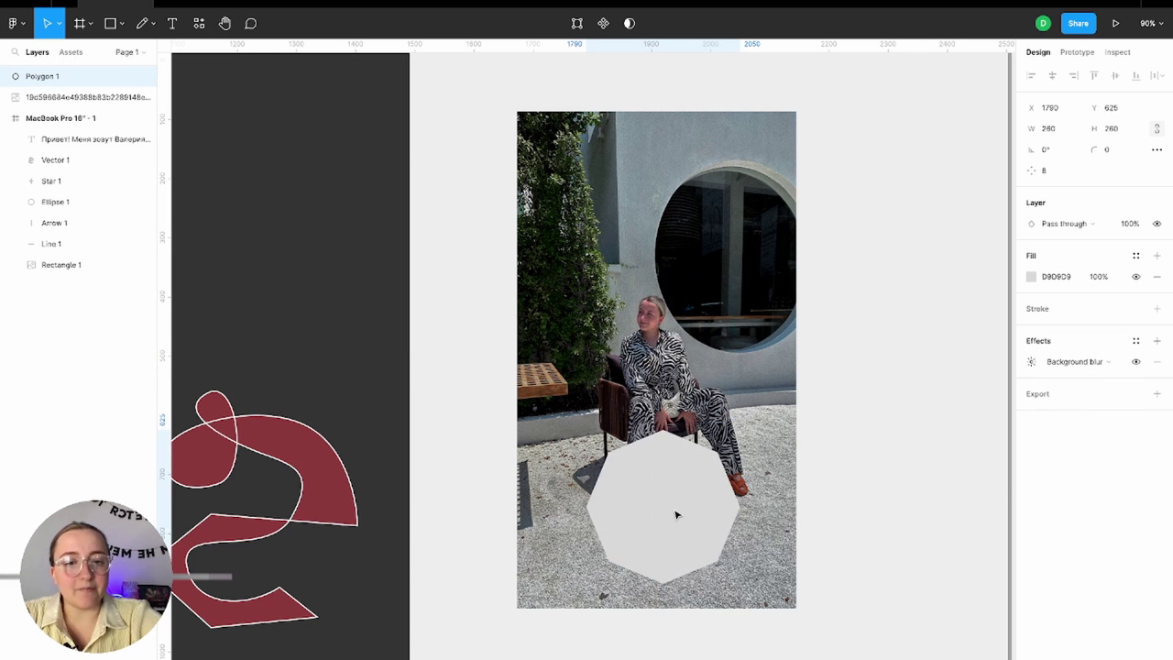Toggle constrain proportions lock

pyautogui.click(x=1157, y=128)
